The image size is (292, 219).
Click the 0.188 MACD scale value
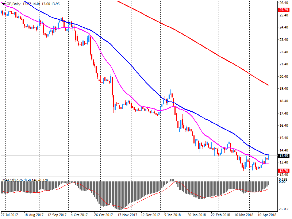(284, 179)
